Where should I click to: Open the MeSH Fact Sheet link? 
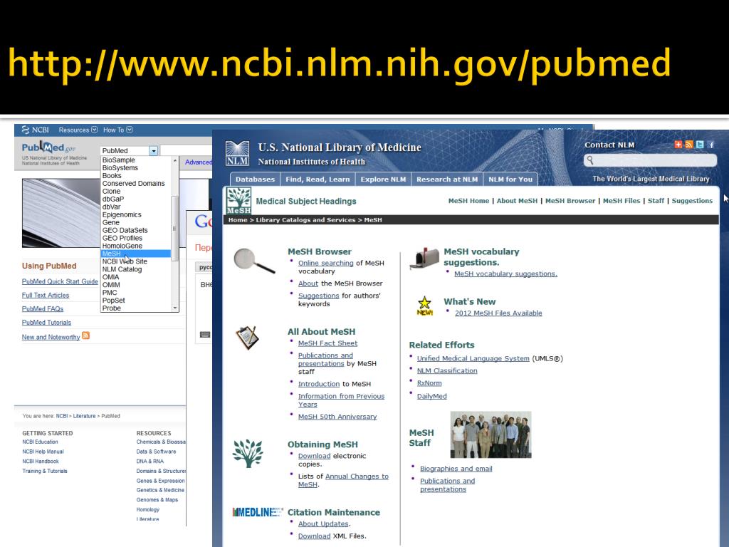[x=327, y=343]
